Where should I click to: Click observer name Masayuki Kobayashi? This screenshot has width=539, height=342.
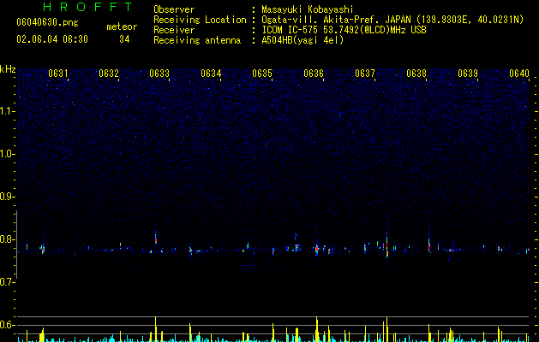tap(308, 9)
